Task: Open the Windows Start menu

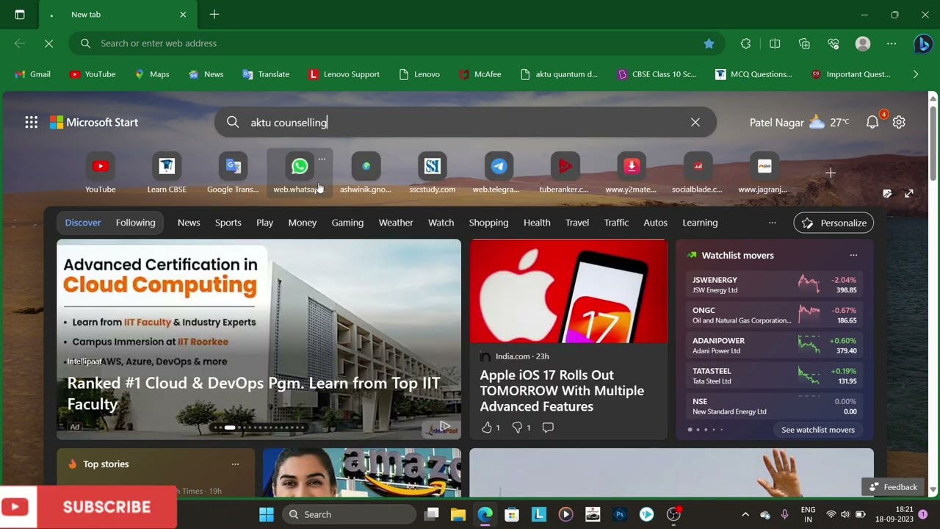Action: click(267, 514)
